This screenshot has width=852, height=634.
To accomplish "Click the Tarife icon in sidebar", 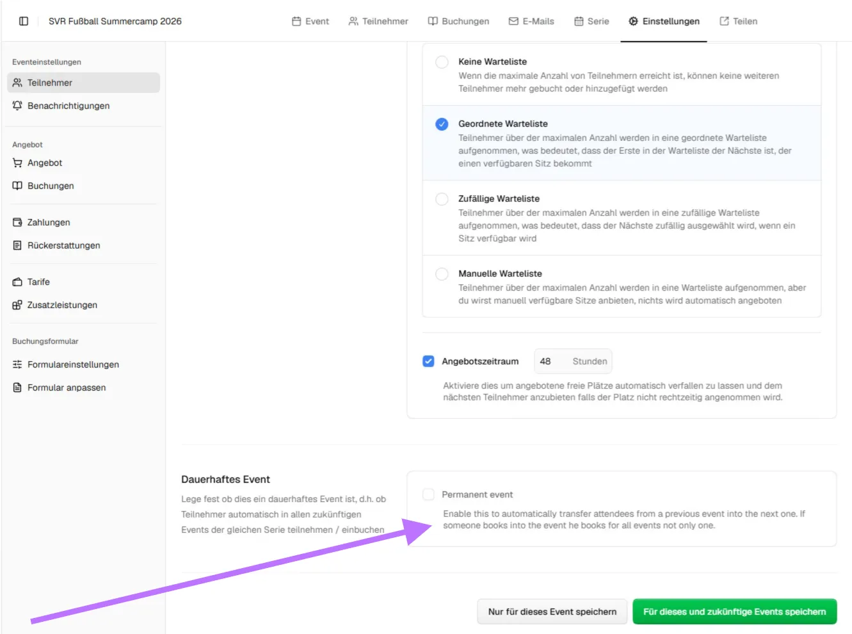I will coord(17,282).
